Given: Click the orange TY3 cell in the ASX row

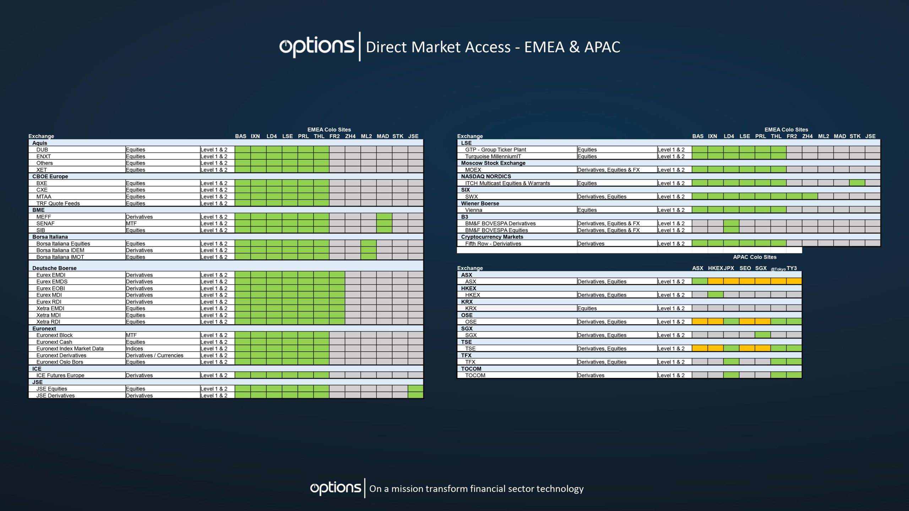Looking at the screenshot, I should click(x=794, y=281).
